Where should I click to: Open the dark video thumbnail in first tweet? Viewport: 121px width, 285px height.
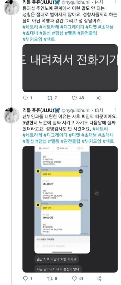click(x=70, y=68)
